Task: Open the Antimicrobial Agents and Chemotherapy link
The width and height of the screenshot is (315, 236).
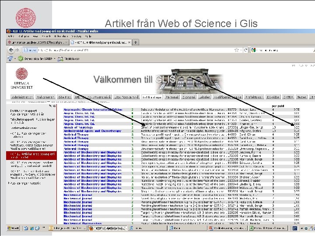Action: (92, 131)
